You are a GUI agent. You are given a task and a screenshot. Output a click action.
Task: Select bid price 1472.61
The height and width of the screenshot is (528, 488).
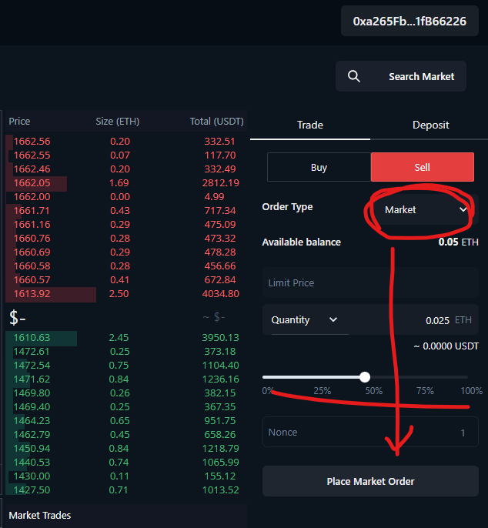point(32,351)
